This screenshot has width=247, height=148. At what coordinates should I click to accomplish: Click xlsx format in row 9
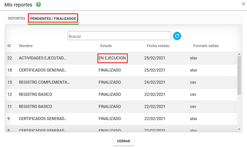click(x=193, y=119)
